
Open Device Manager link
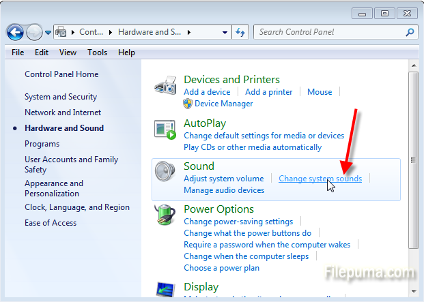point(223,104)
